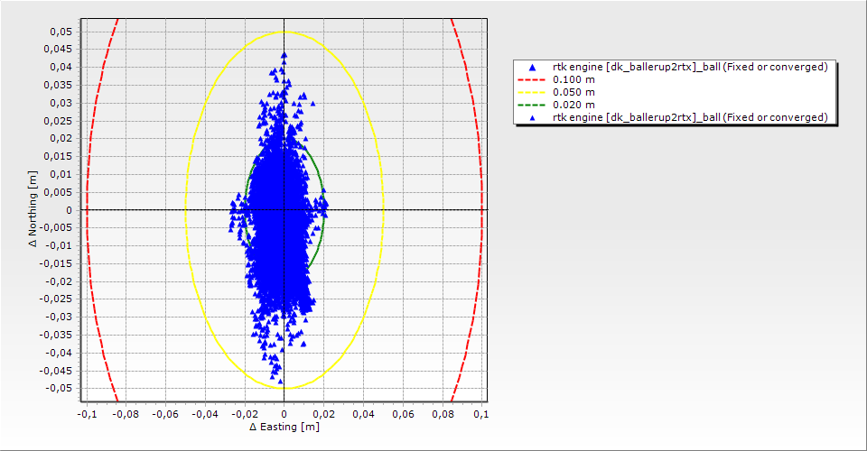Click the -0,025 label on the northing axis

pyautogui.click(x=55, y=299)
